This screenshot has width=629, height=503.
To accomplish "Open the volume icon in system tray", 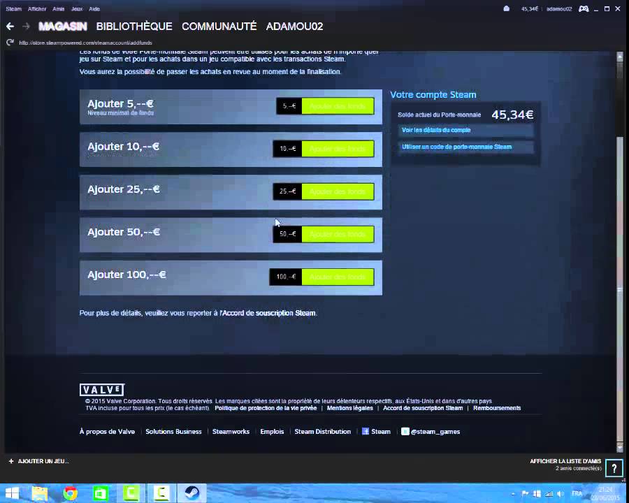I will (x=561, y=494).
